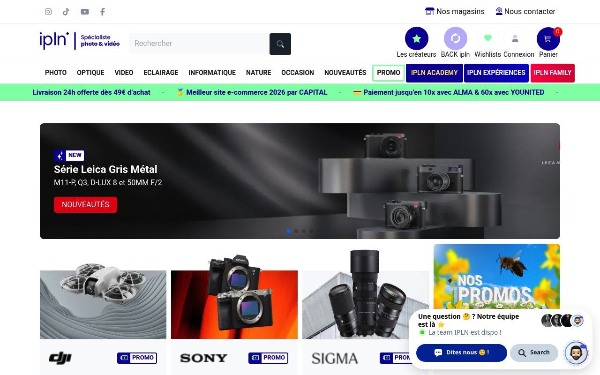Viewport: 600px width, 375px height.
Task: Click the red NOUVEAUTÉS banner button
Action: click(85, 205)
